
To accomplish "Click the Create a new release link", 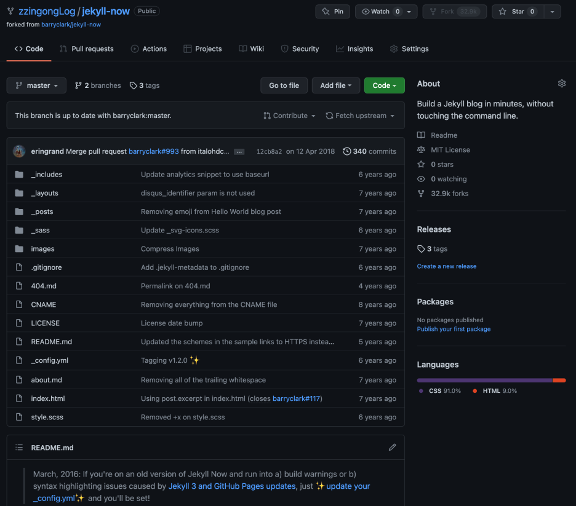I will (446, 266).
